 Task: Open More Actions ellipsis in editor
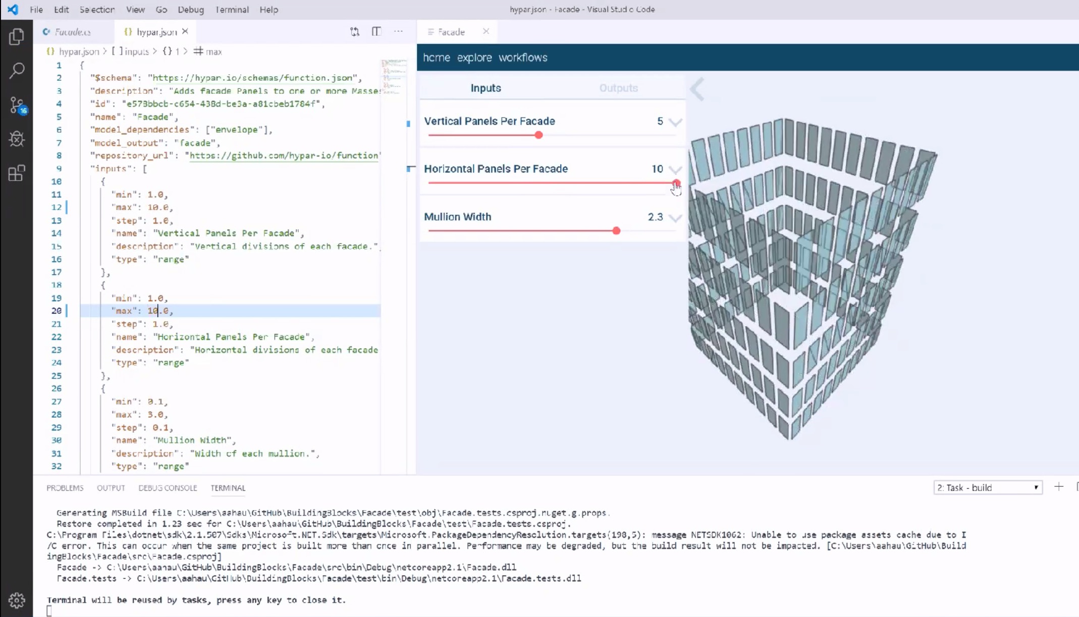tap(398, 32)
